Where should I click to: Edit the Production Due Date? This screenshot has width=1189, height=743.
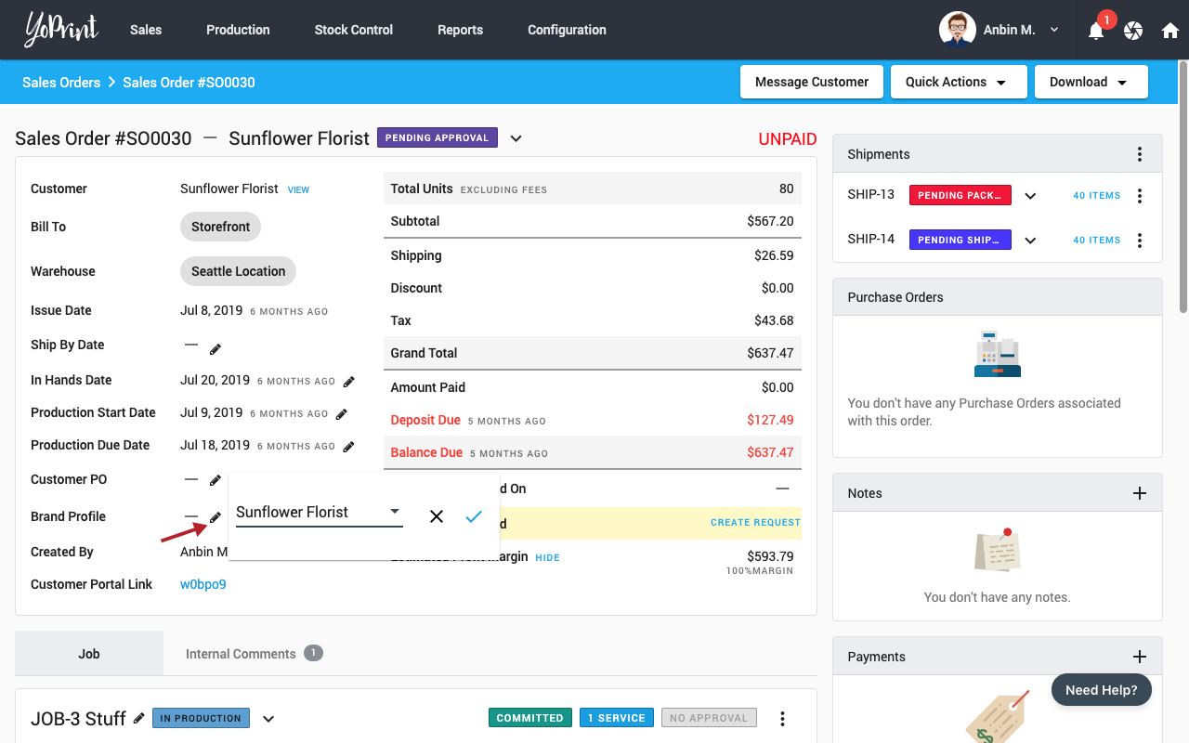click(349, 447)
